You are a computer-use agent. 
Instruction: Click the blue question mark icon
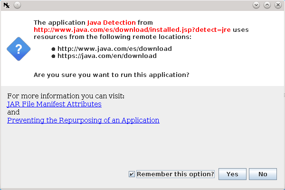pyautogui.click(x=19, y=48)
